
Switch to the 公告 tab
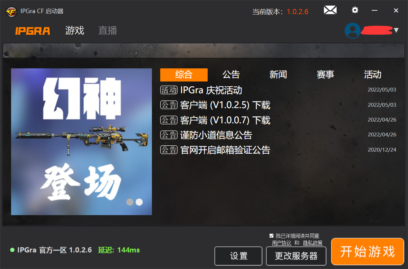click(231, 75)
